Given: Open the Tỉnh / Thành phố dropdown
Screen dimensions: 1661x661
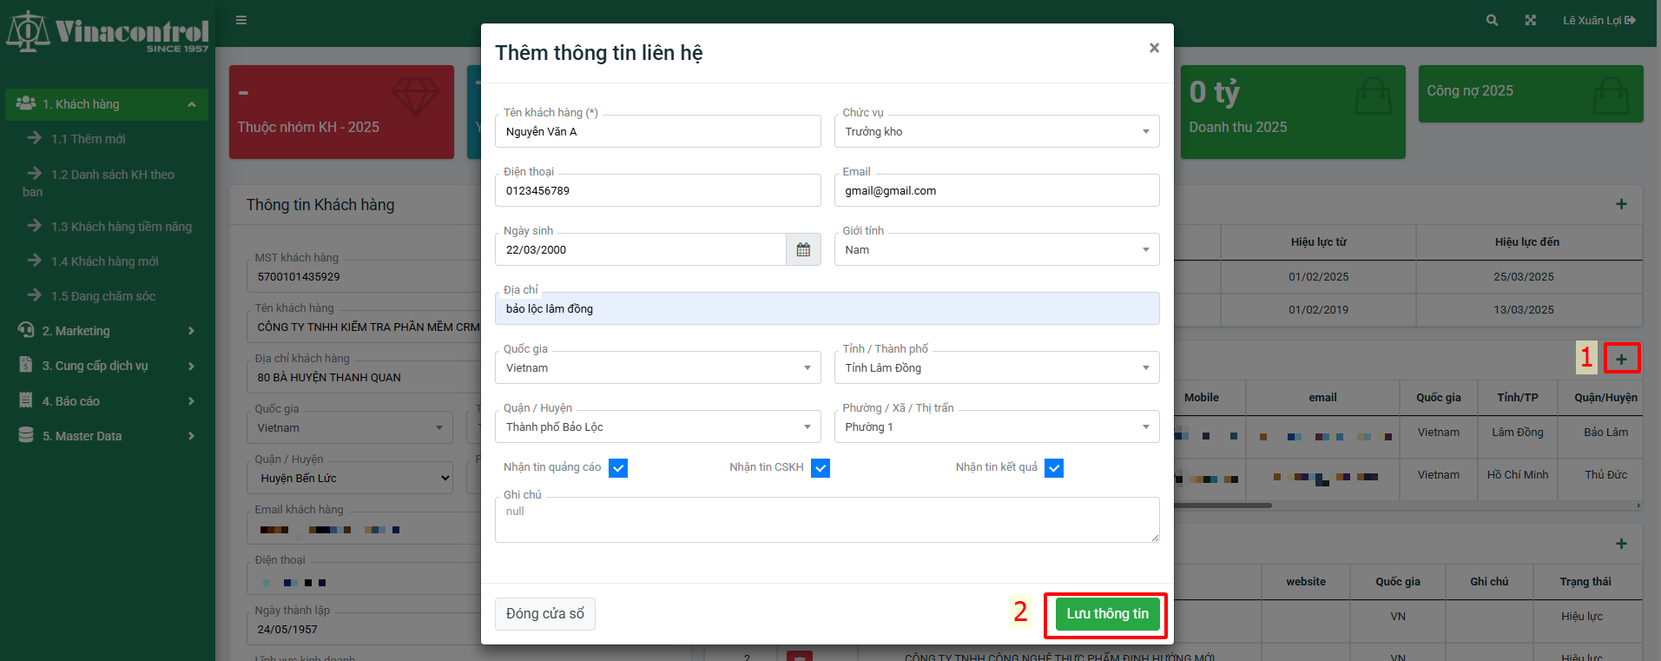Looking at the screenshot, I should [x=997, y=367].
